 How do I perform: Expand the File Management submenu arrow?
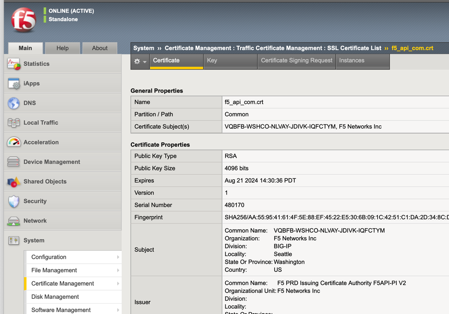(x=118, y=270)
